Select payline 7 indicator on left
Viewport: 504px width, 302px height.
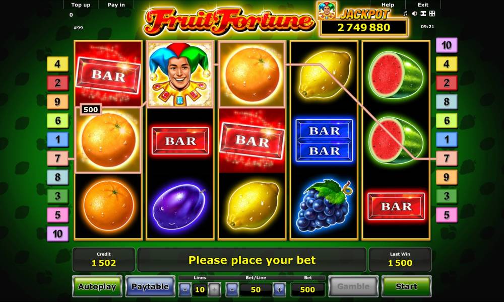tap(57, 158)
